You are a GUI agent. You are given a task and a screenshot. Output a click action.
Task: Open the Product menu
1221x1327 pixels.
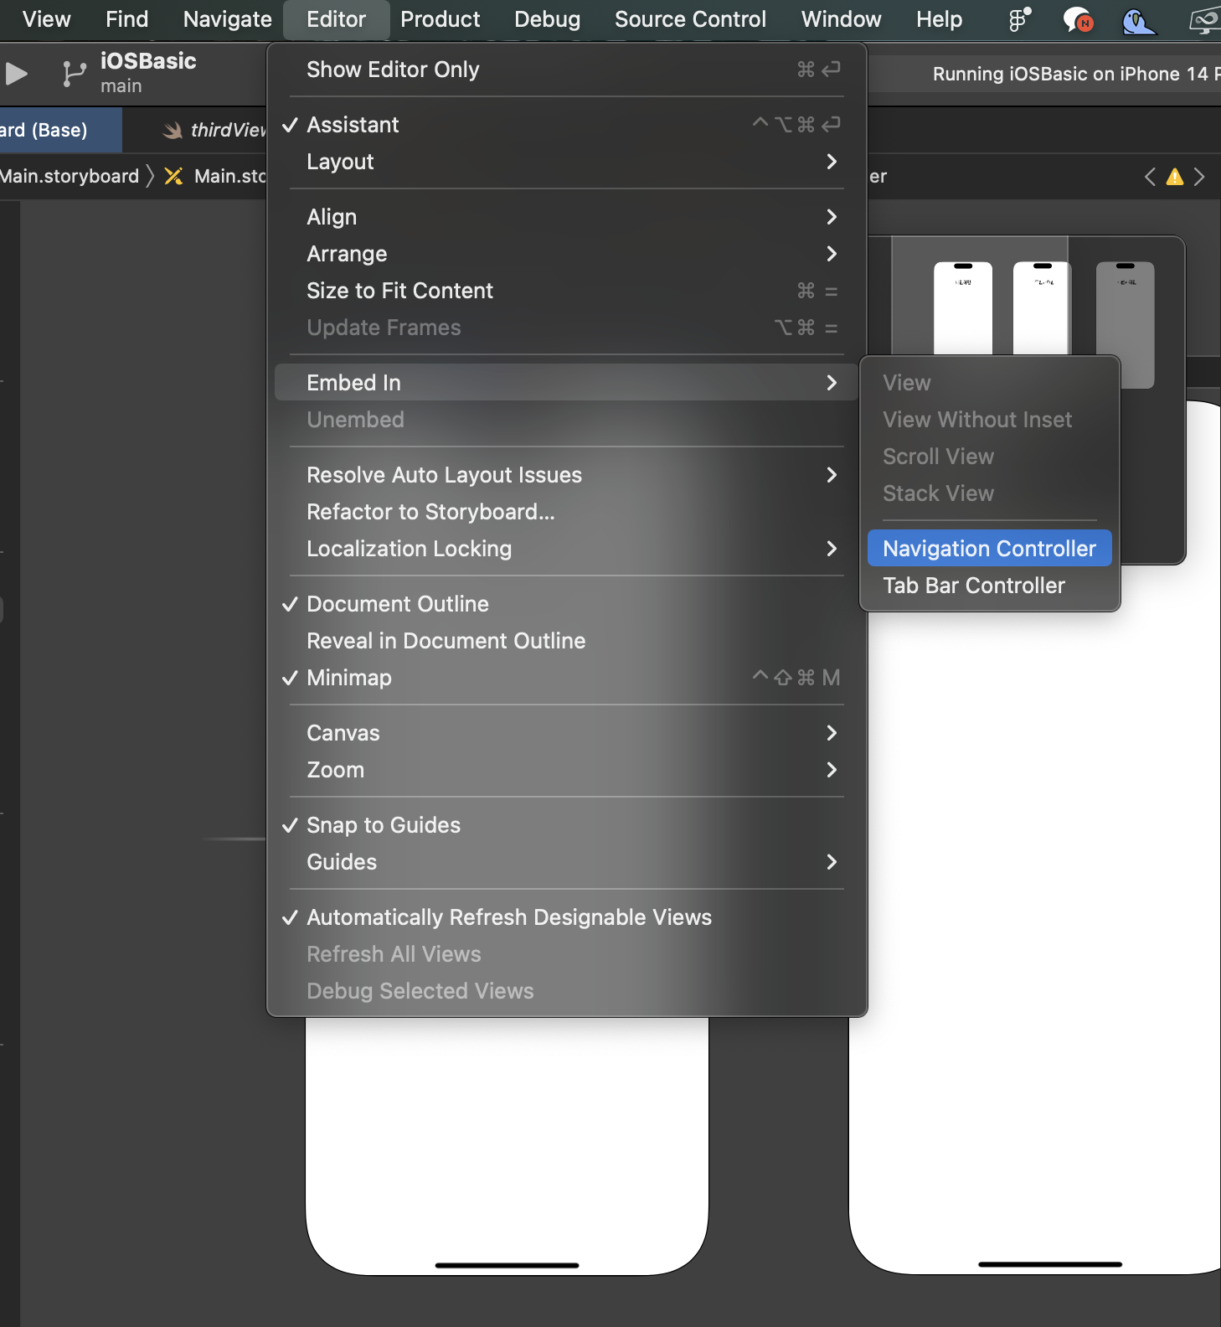pos(440,19)
